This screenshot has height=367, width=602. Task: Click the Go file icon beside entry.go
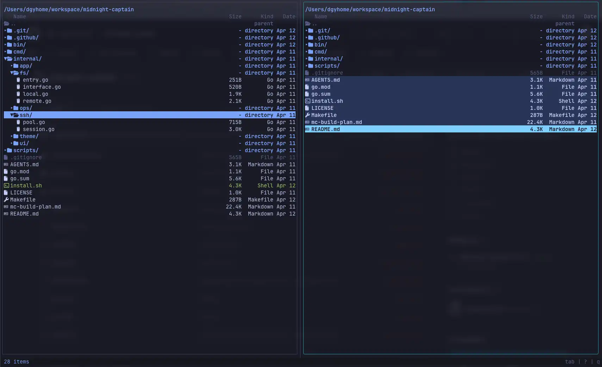18,80
